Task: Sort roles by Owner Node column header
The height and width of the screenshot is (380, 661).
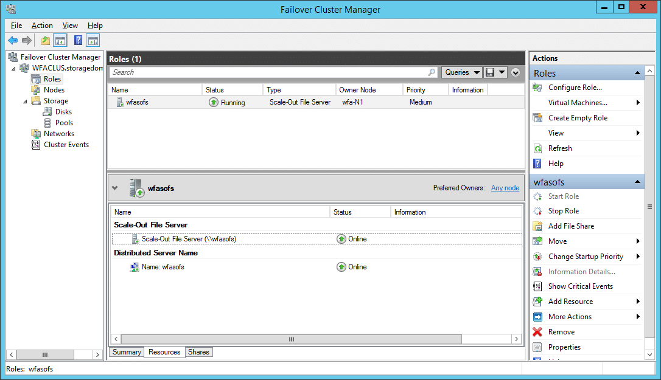Action: (369, 90)
